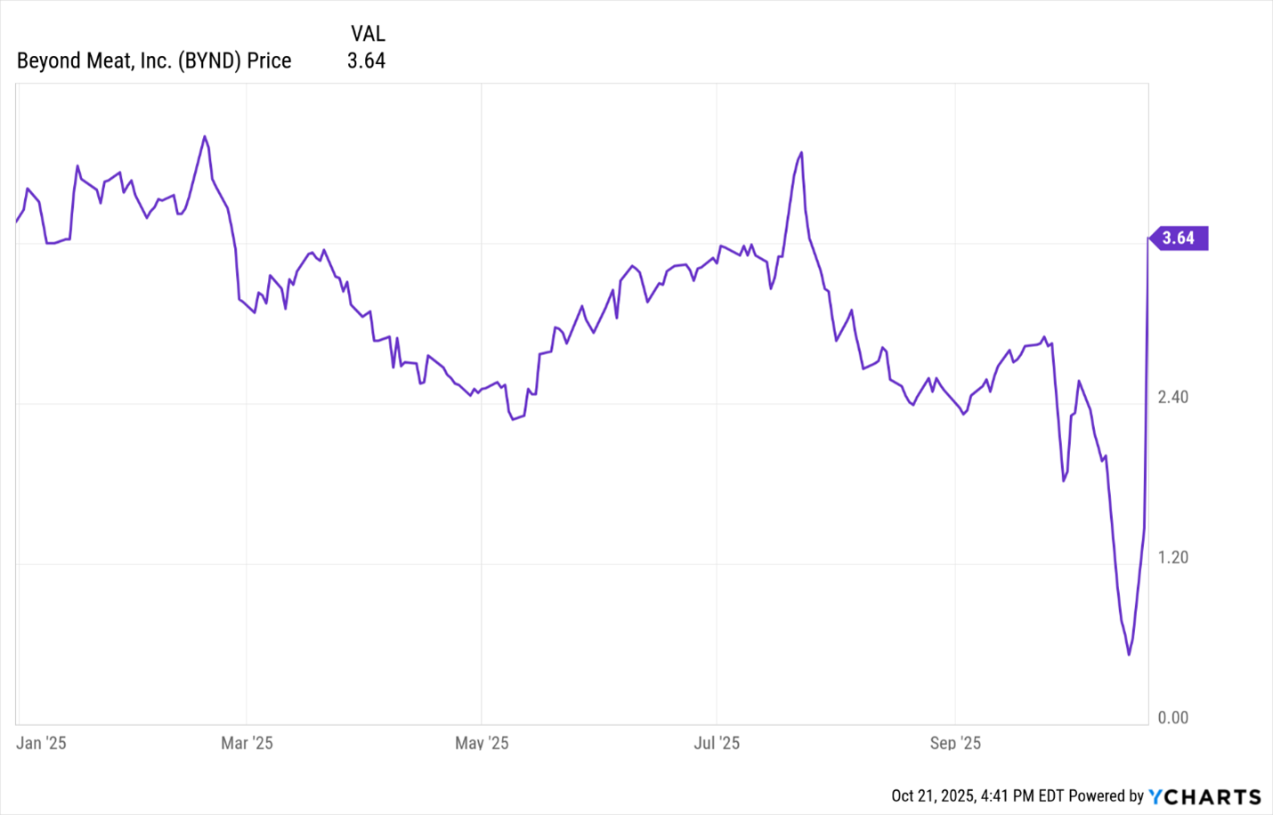Viewport: 1273px width, 815px height.
Task: Click the 2.40 y-axis value
Action: [1172, 397]
